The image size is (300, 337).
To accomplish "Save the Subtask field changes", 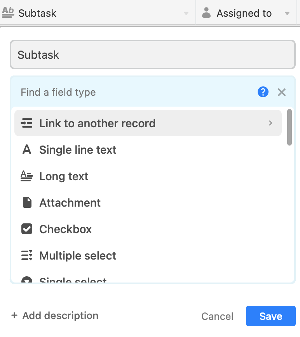I will point(270,316).
